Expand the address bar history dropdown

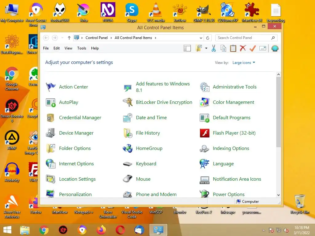[201, 38]
